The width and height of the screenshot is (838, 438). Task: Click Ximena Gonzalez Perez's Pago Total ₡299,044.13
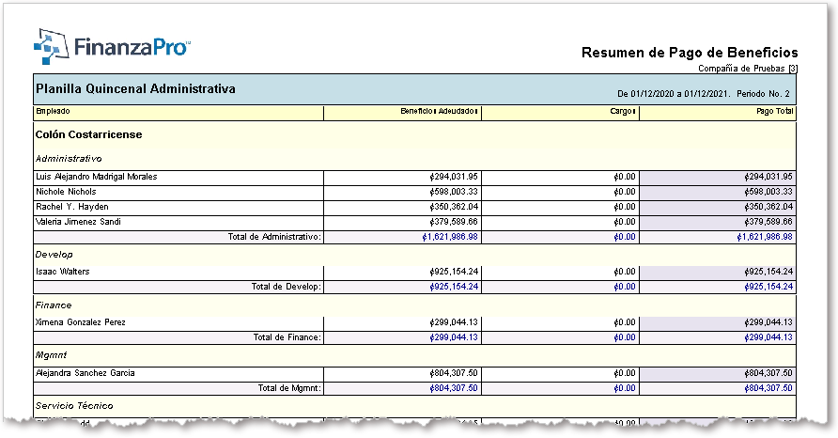pos(768,322)
